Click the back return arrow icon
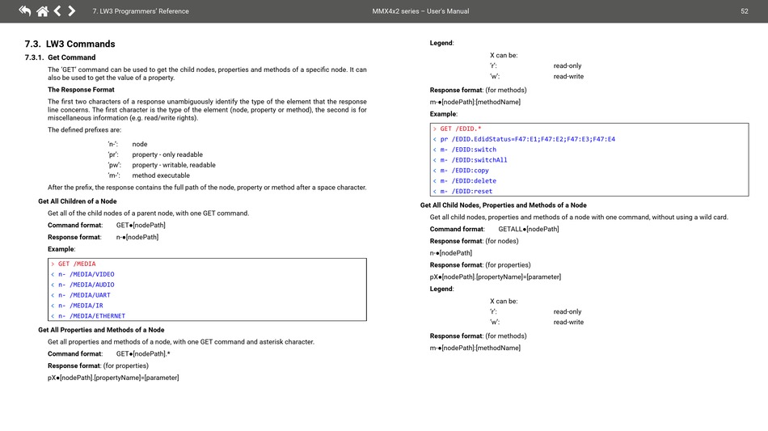Image resolution: width=768 pixels, height=431 pixels. [24, 11]
